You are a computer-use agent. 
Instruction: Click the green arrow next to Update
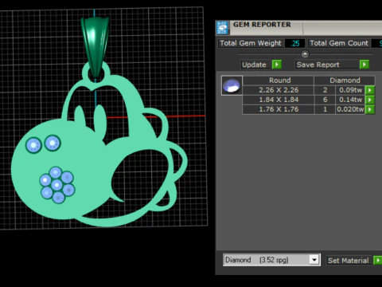(x=277, y=65)
